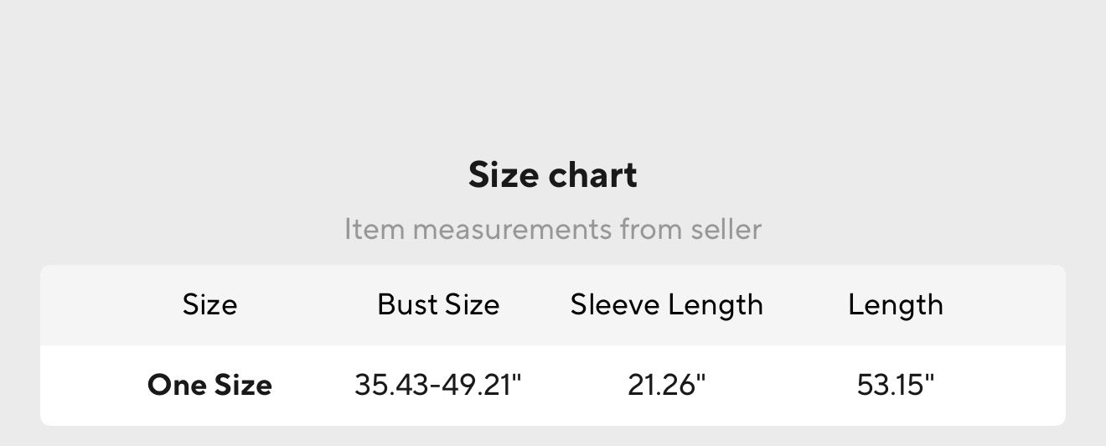Click "One" in the bold One Size label
Image resolution: width=1106 pixels, height=446 pixels.
(175, 386)
